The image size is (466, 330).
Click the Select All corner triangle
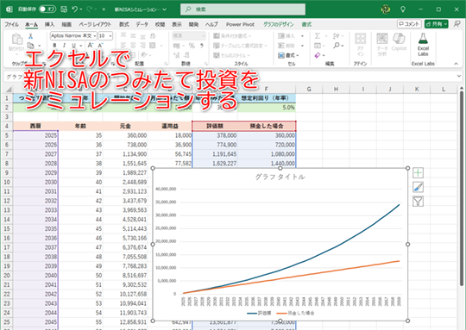(x=8, y=89)
